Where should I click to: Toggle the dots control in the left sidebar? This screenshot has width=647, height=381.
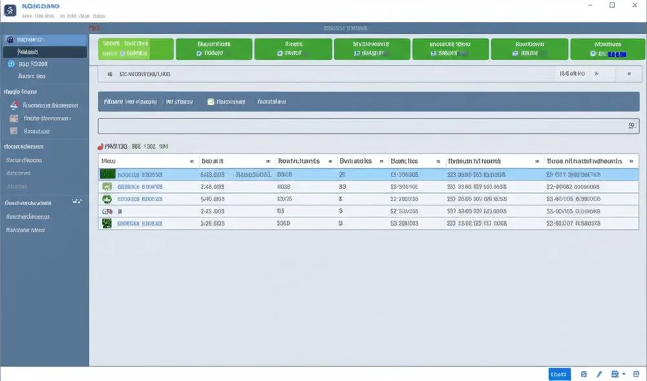77,201
